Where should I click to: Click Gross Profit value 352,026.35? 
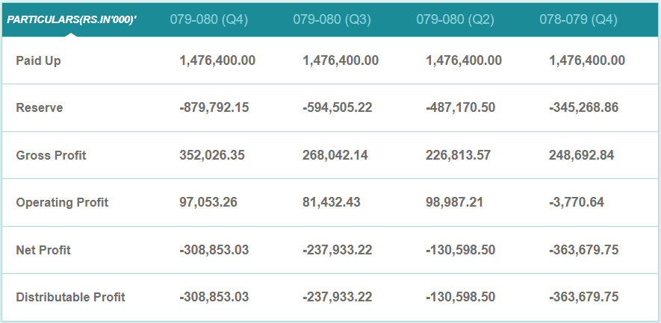click(x=212, y=155)
